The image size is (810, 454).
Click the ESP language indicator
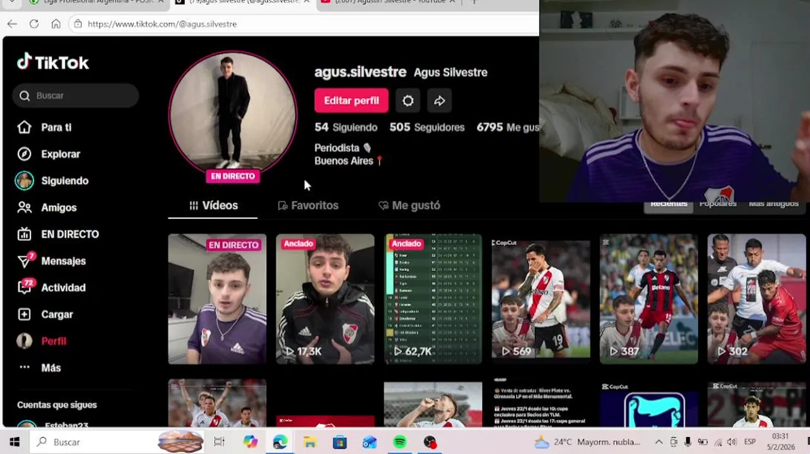[x=750, y=442]
